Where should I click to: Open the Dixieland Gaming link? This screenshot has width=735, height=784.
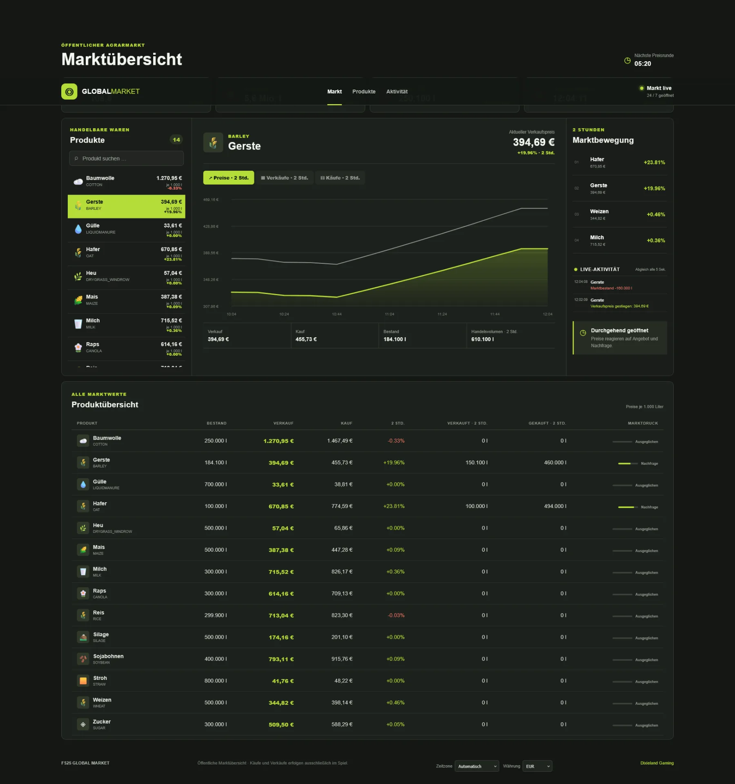[657, 763]
